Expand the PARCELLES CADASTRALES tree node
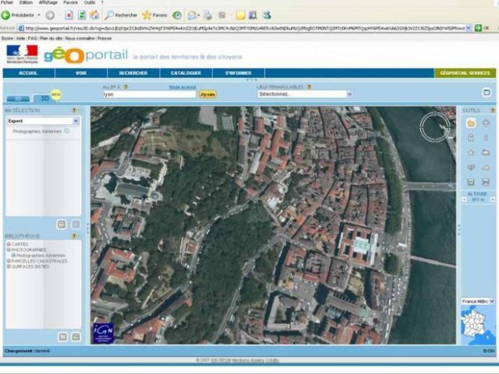The image size is (499, 374). 9,261
